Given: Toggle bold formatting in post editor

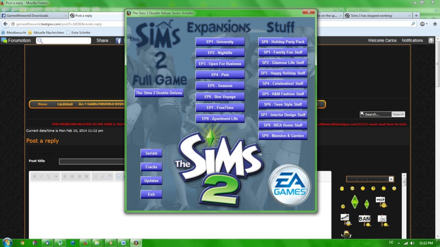Looking at the screenshot, I should coord(34,176).
